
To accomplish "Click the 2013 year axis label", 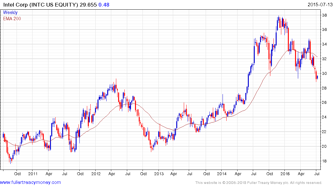I will click(x=159, y=174).
